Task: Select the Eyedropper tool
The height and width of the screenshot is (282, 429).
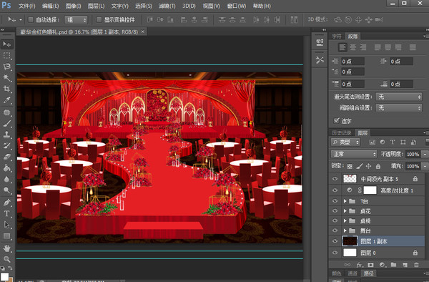Action: point(7,100)
